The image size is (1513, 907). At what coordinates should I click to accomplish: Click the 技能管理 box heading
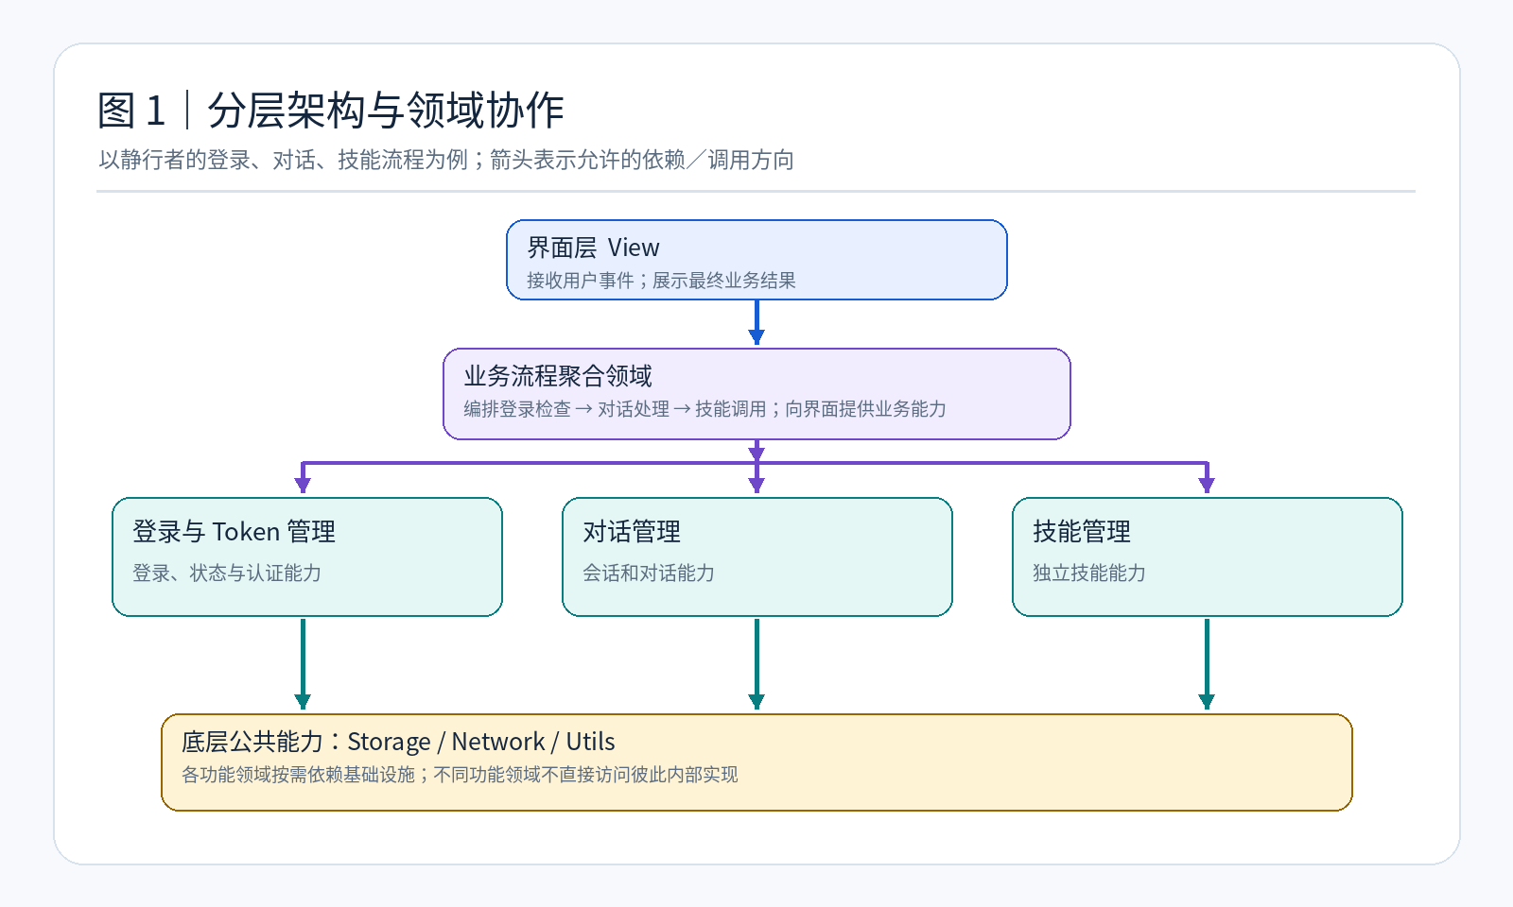click(1082, 532)
